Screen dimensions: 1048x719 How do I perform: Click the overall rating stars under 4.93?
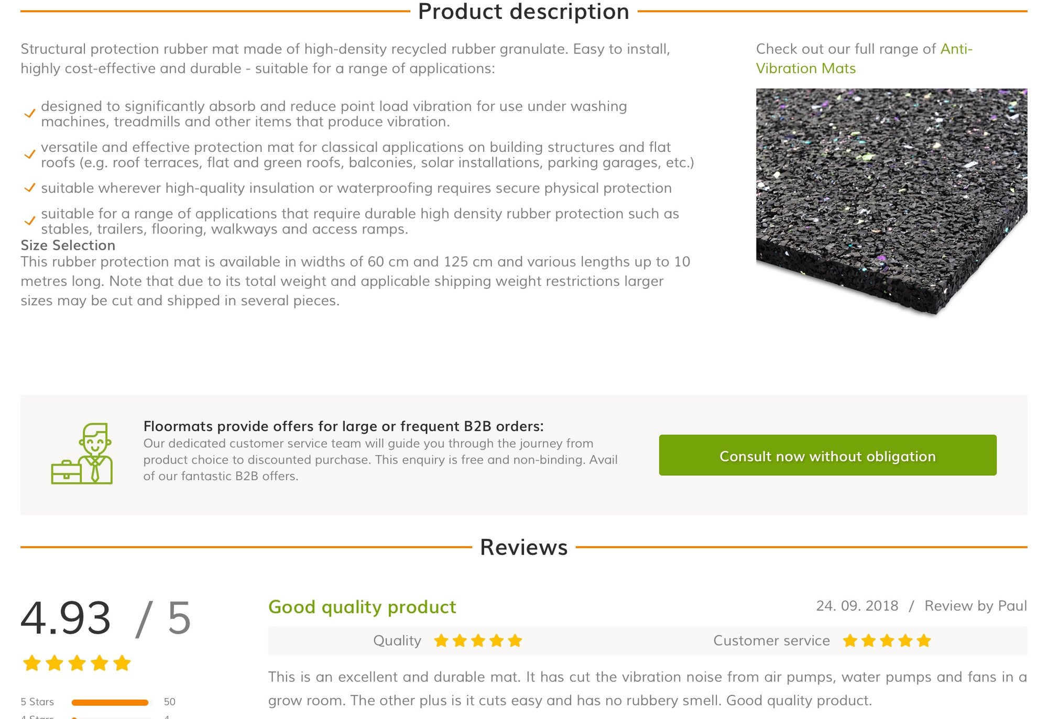coord(77,663)
